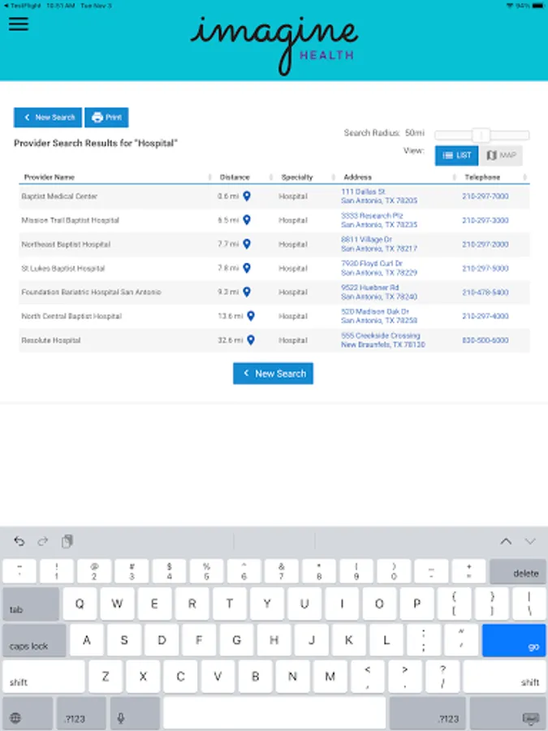The width and height of the screenshot is (548, 731).
Task: Call the 830-500-6000 phone number
Action: [485, 340]
